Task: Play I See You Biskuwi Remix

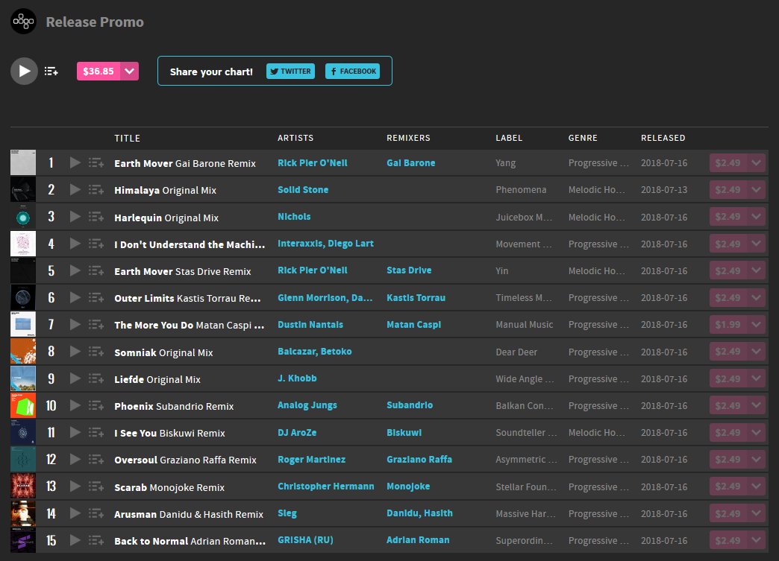Action: 75,432
